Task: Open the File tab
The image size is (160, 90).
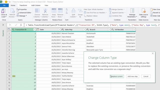Action: [4, 5]
